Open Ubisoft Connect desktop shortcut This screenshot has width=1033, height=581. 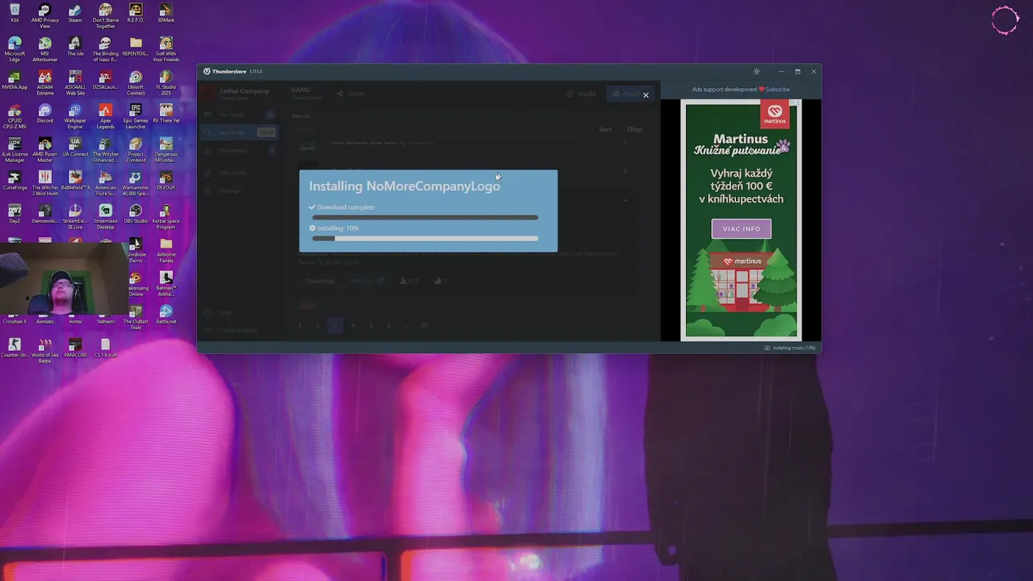[x=136, y=83]
